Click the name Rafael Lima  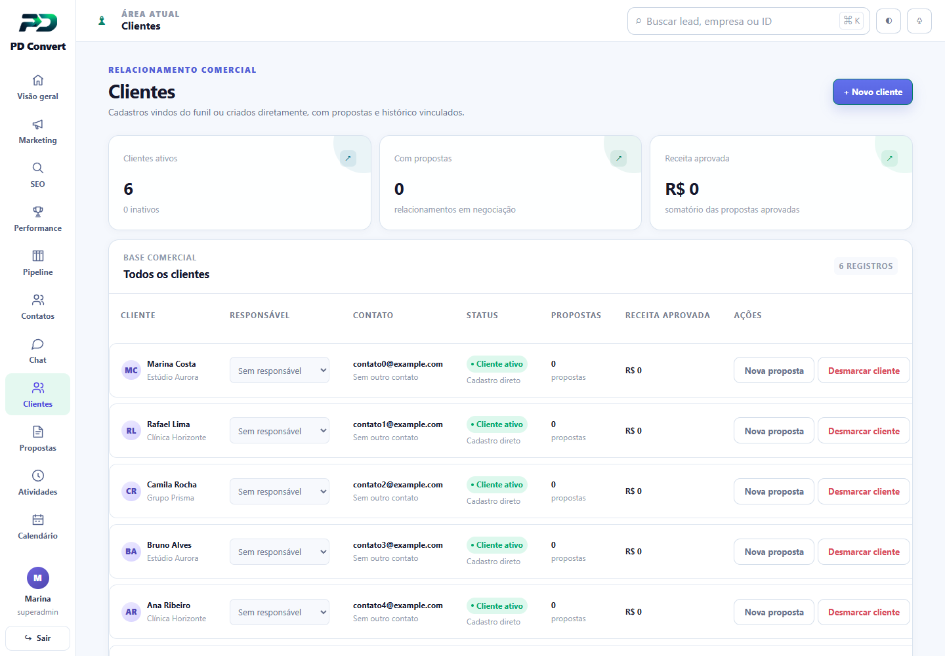(x=169, y=424)
